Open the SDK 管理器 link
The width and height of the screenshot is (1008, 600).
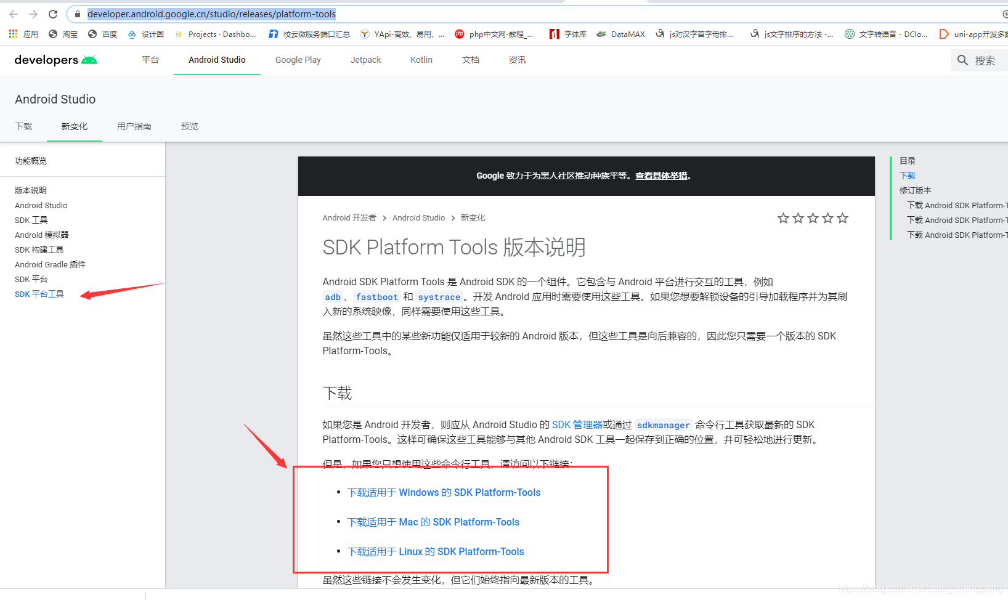coord(577,424)
